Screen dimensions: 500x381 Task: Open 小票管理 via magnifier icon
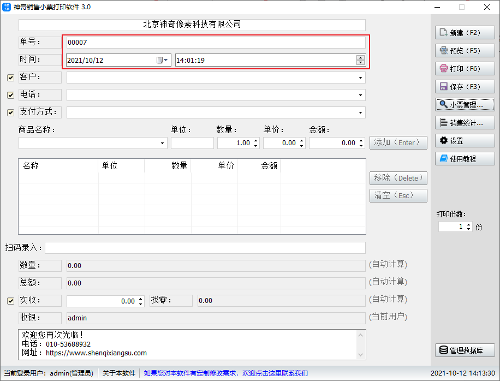click(x=443, y=105)
